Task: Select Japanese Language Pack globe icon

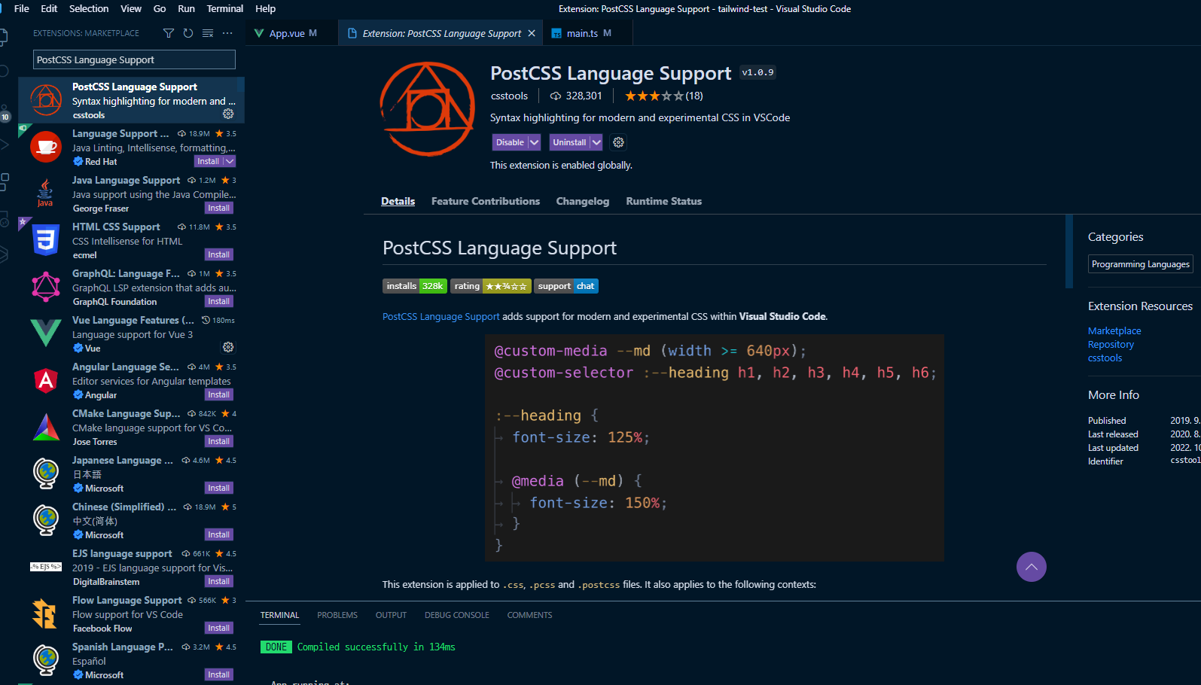Action: coord(46,473)
